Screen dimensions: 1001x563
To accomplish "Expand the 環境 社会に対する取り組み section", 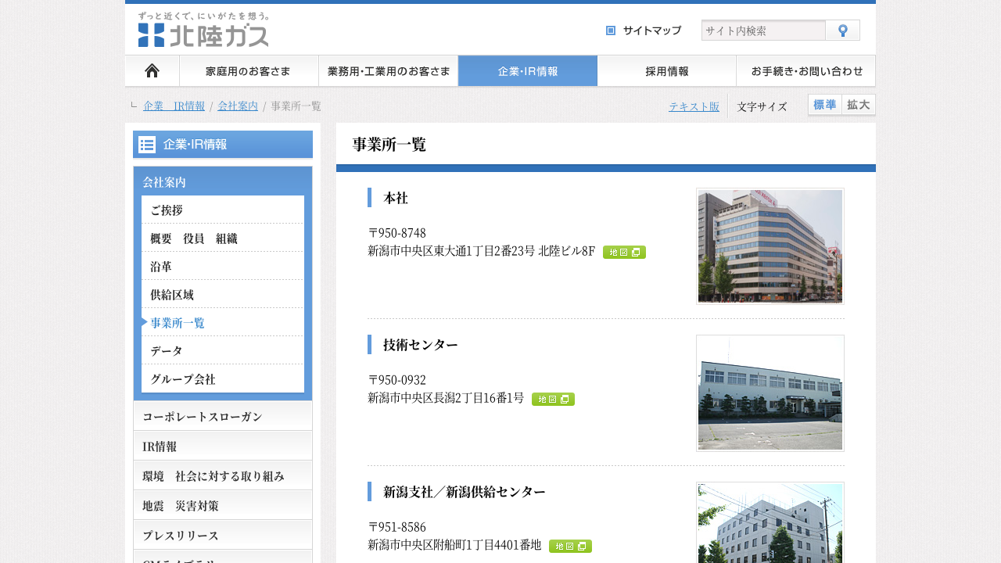I will click(x=223, y=476).
